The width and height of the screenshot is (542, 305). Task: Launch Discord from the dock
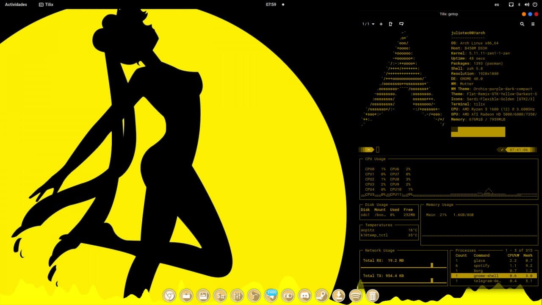[x=305, y=295]
